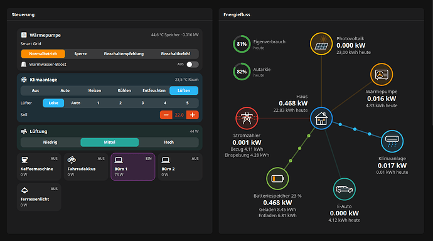This screenshot has height=241, width=433.
Task: Open the Photovoltaik solar panel icon
Action: tap(321, 44)
